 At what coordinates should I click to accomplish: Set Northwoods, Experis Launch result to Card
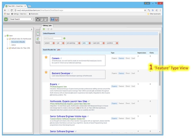[133, 103]
